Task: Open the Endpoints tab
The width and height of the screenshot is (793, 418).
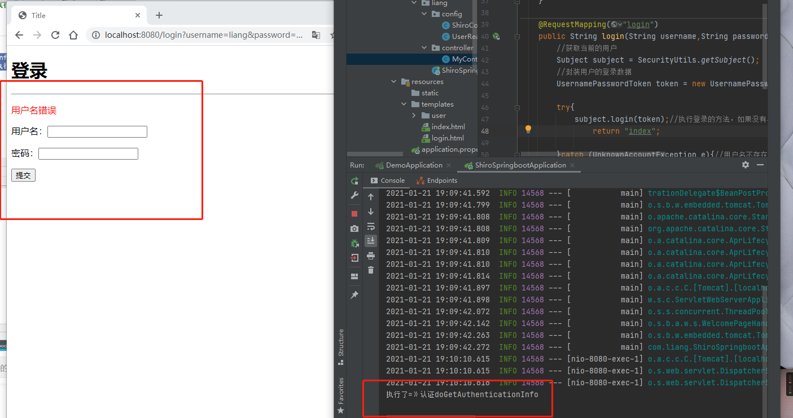Action: (436, 181)
